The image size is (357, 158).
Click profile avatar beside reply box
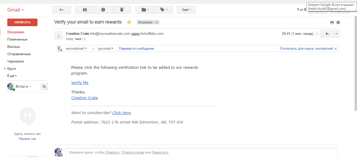pos(59,152)
